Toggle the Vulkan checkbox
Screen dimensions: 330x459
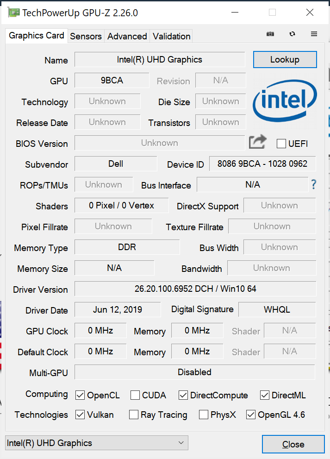coord(80,415)
